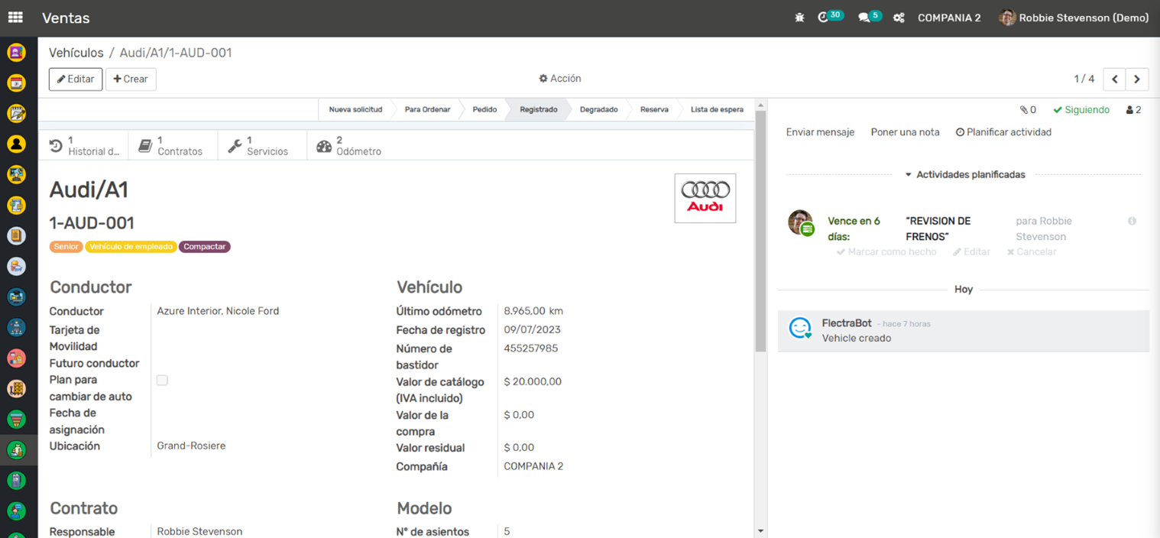Open the conversations chat icon with badge 5
Viewport: 1160px width, 538px height.
click(x=864, y=18)
